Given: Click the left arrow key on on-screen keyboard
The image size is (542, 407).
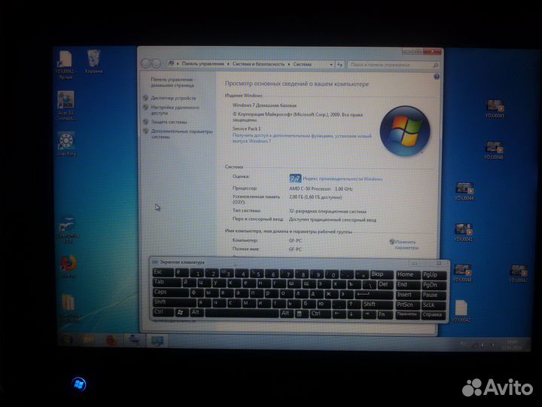Looking at the screenshot, I should tap(338, 314).
